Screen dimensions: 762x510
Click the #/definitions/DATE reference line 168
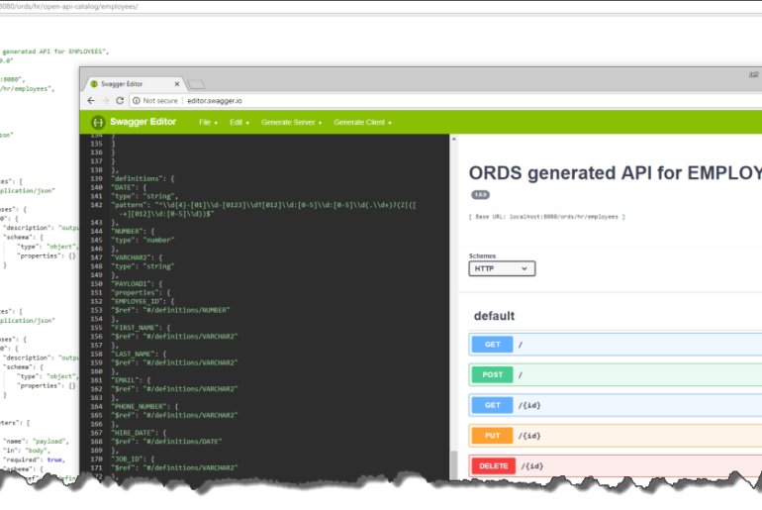[x=166, y=442]
